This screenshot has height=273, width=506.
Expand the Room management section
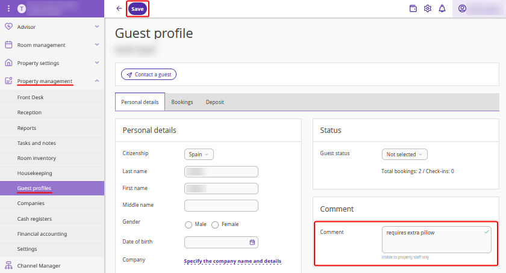click(97, 45)
